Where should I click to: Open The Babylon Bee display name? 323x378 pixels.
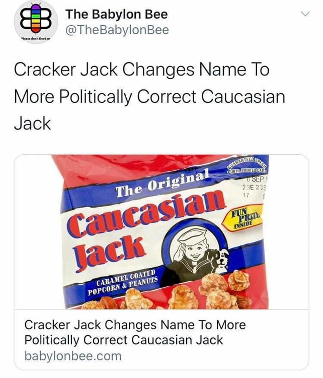click(x=117, y=14)
